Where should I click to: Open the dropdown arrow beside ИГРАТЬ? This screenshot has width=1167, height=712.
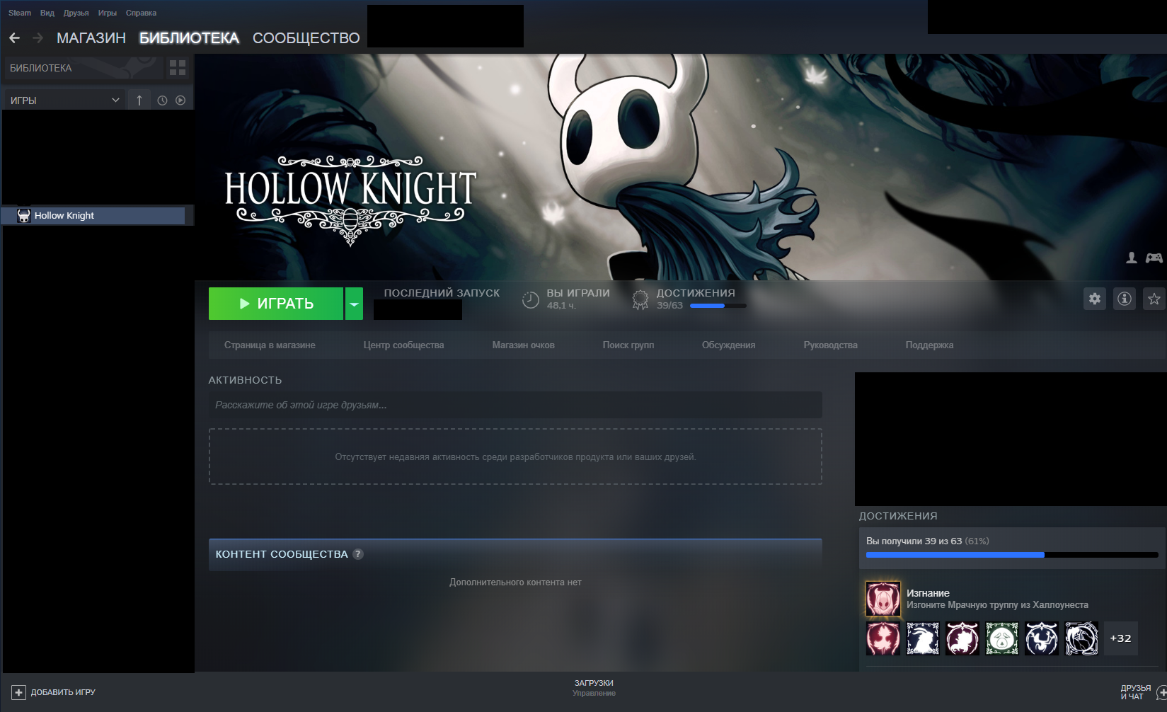[354, 304]
